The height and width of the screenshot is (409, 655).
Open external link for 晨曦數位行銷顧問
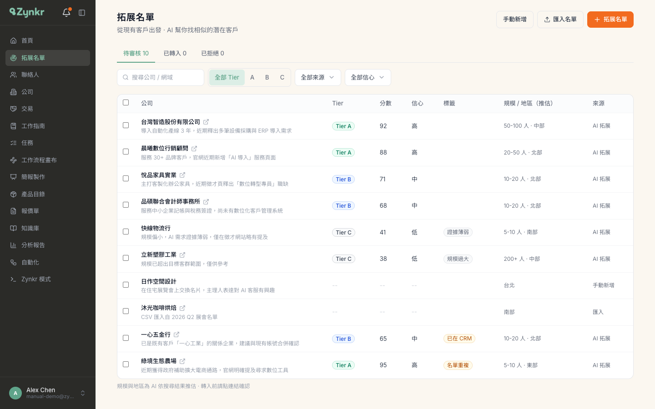pos(194,149)
